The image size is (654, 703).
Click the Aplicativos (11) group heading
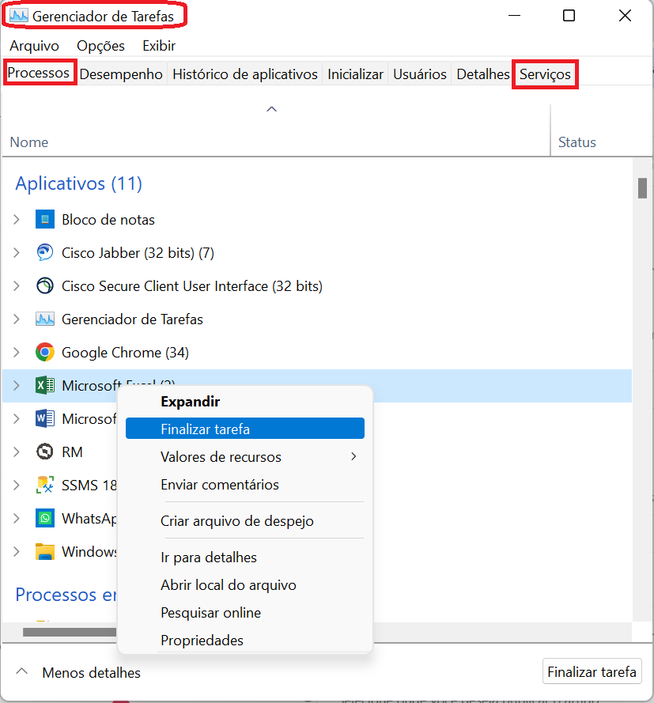point(79,183)
